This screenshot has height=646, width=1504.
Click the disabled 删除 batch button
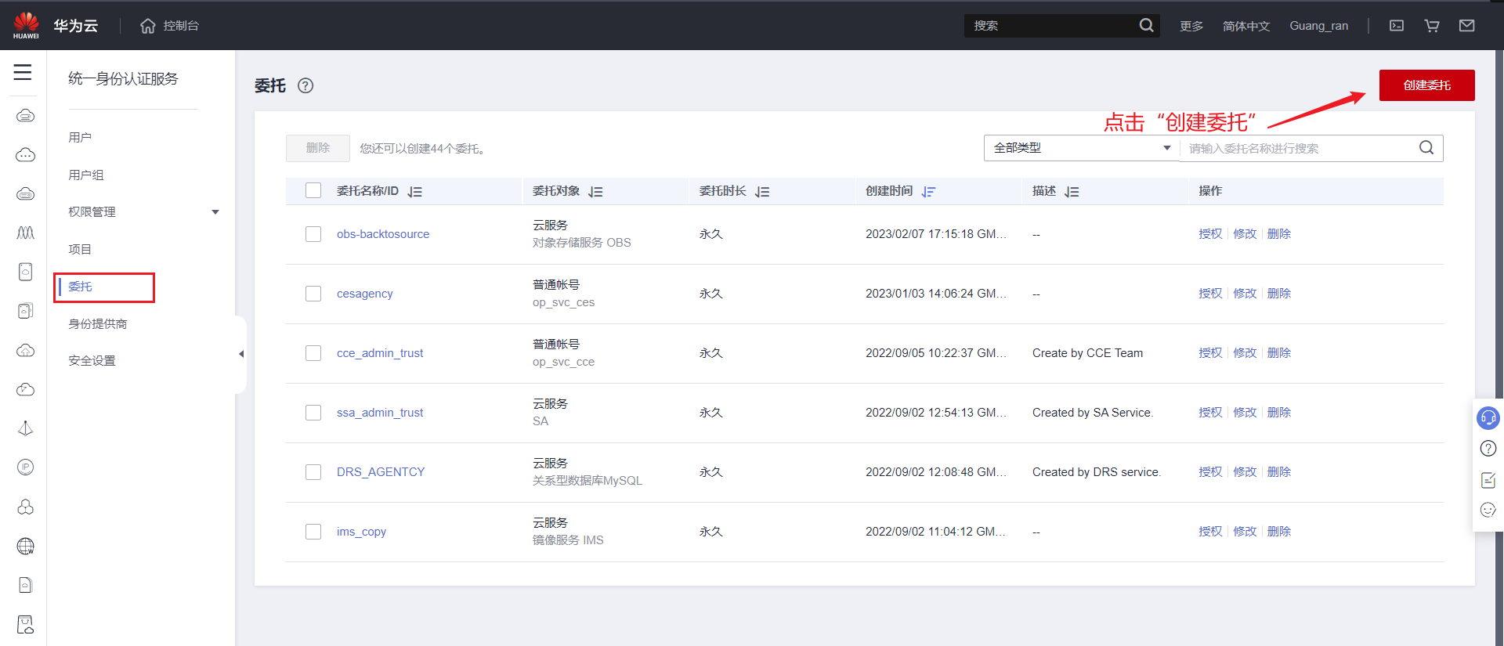coord(317,148)
